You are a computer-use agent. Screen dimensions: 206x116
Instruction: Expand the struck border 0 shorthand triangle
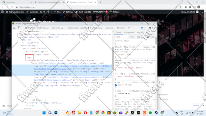[x=127, y=94]
